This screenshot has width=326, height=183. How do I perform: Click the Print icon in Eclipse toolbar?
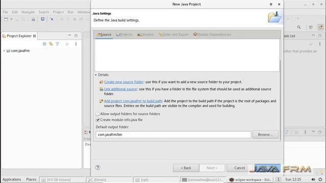point(33,19)
